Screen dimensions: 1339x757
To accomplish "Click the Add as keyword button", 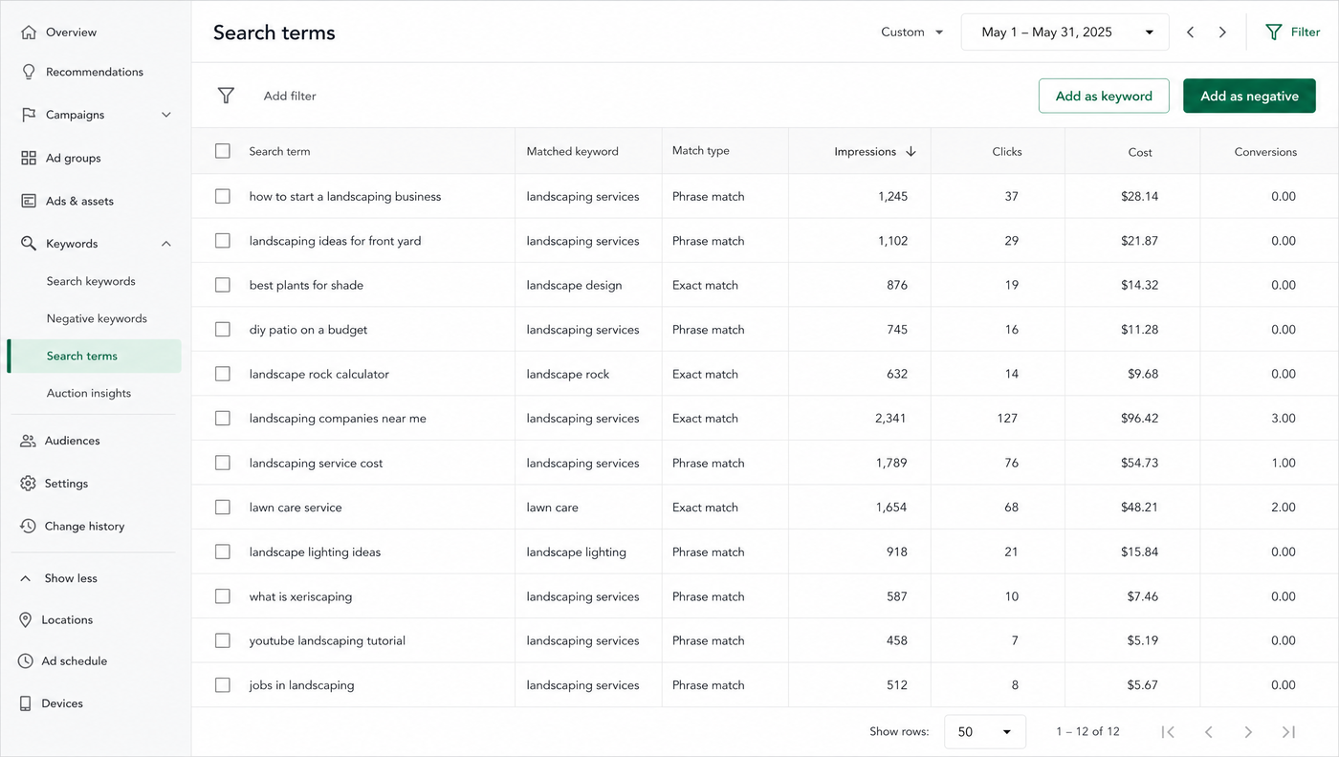I will pyautogui.click(x=1104, y=96).
